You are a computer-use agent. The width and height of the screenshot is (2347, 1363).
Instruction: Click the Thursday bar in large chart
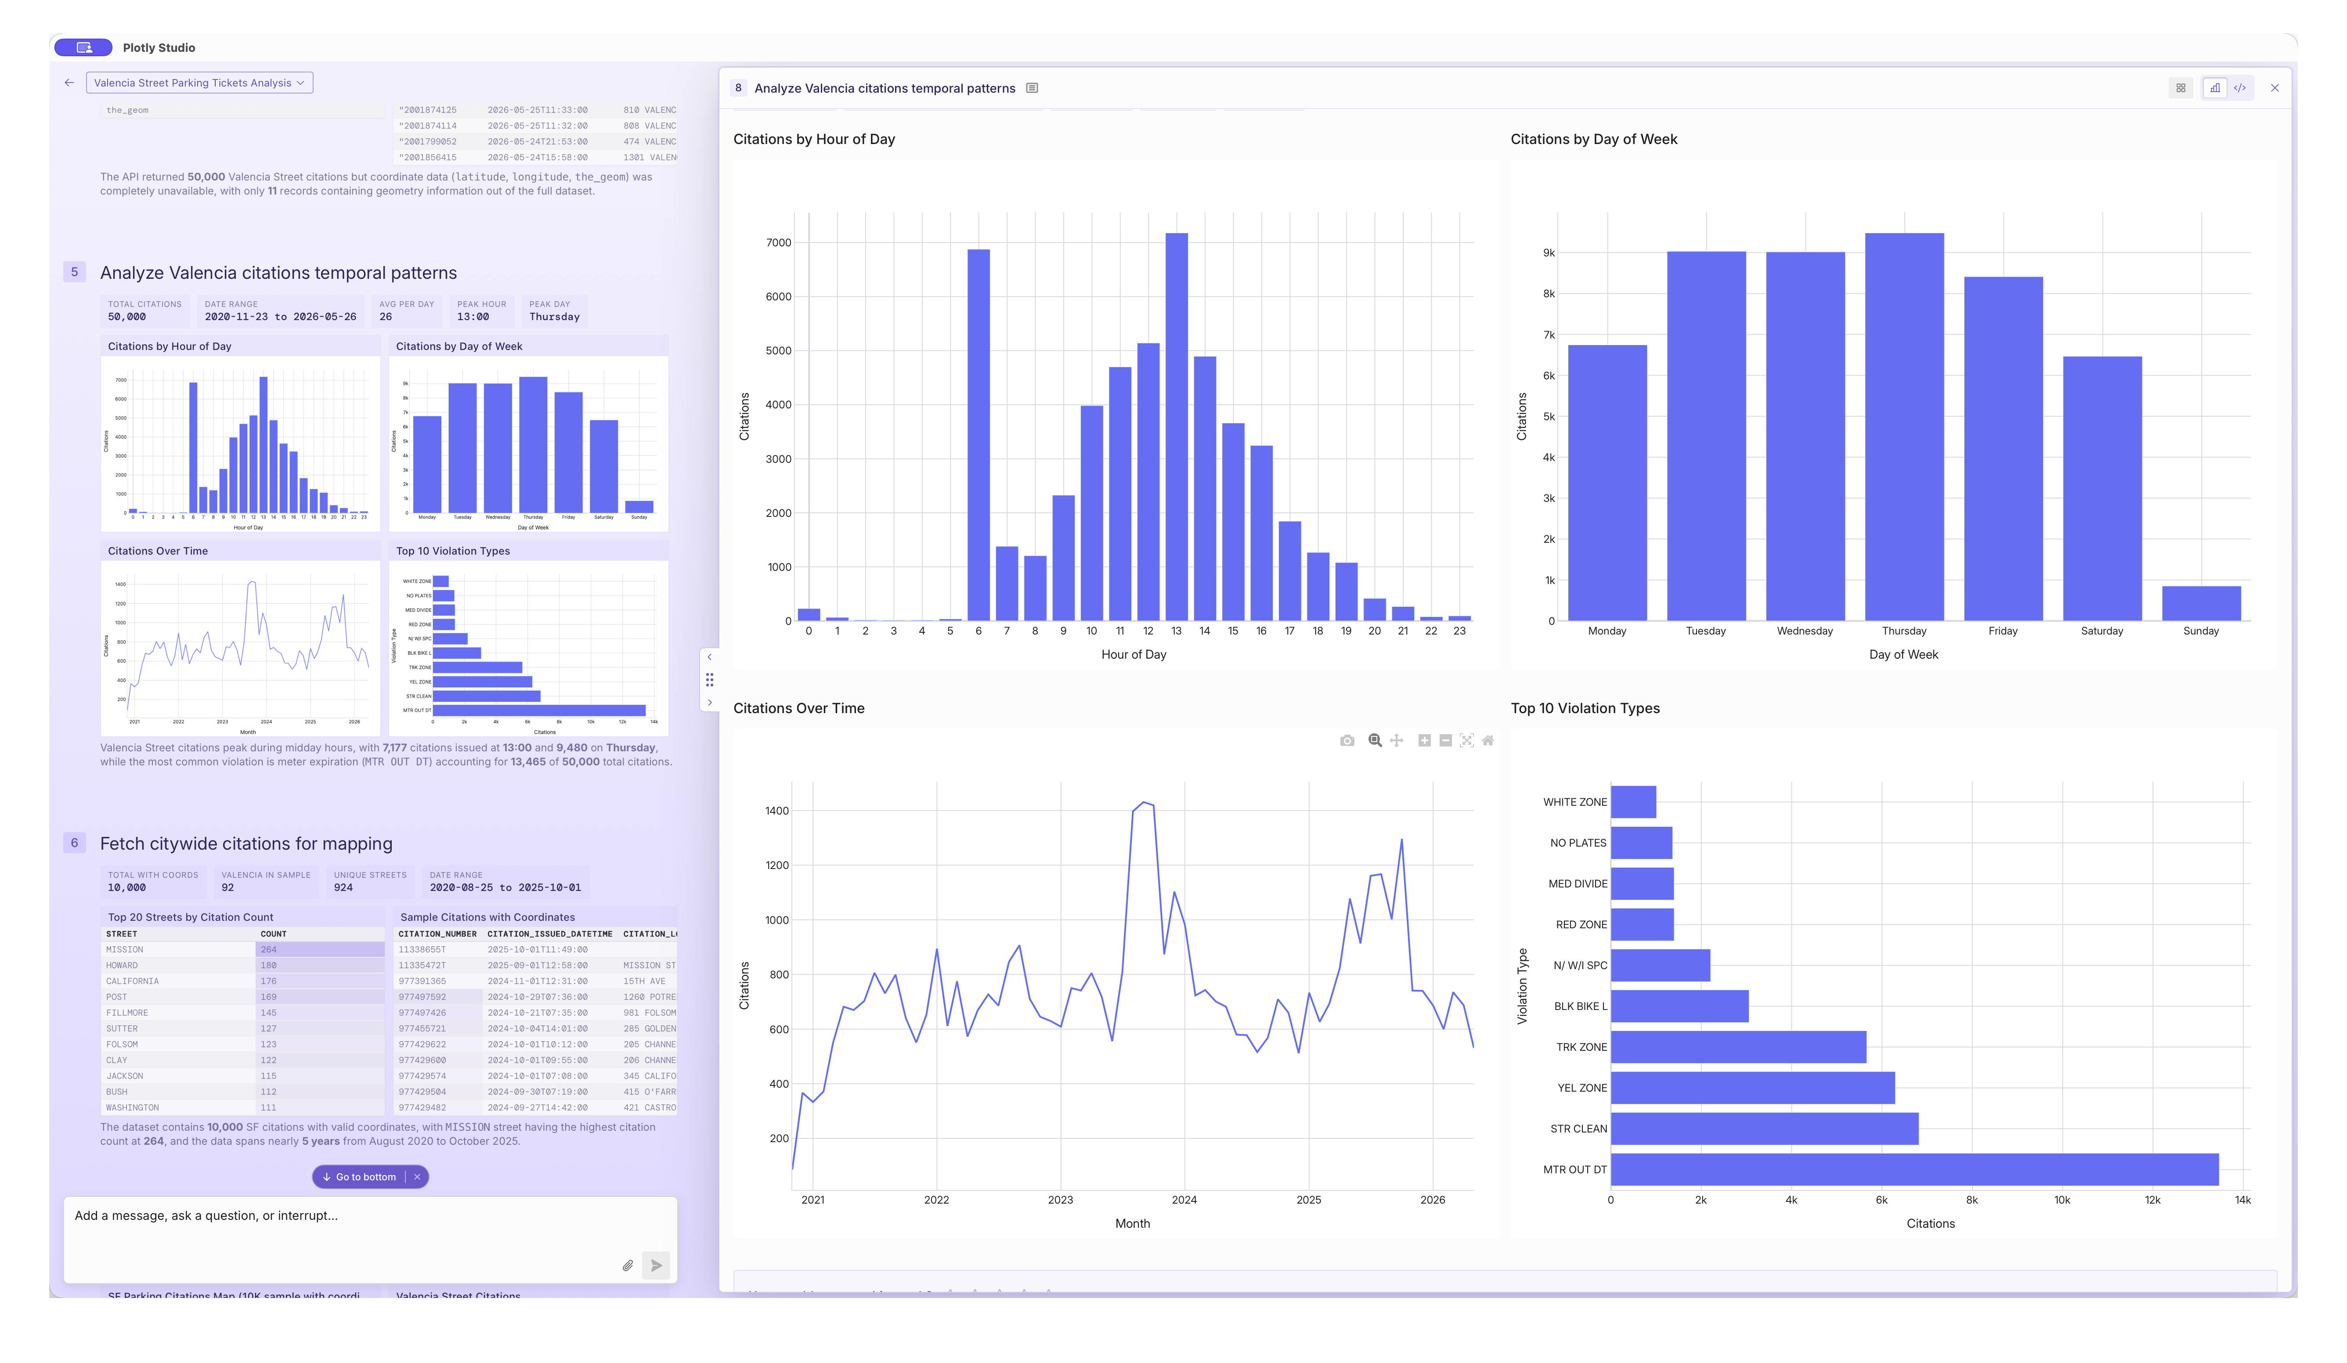tap(1904, 426)
